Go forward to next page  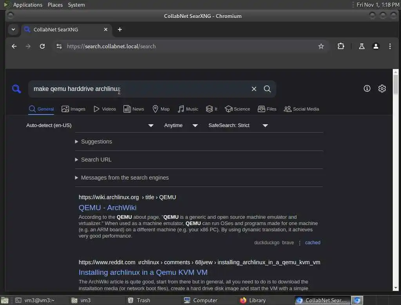pyautogui.click(x=28, y=46)
